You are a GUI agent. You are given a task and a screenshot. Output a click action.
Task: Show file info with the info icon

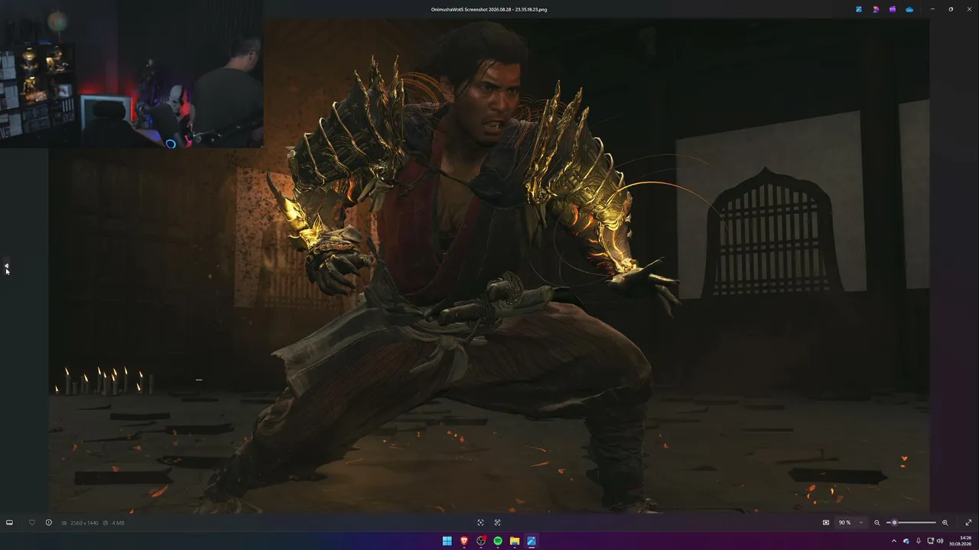(x=48, y=522)
